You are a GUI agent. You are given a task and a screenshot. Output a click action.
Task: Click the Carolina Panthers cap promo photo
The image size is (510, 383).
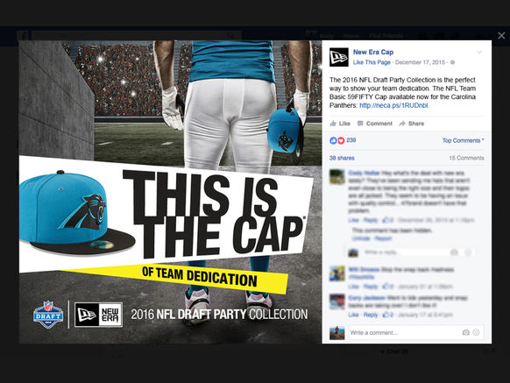[x=170, y=192]
